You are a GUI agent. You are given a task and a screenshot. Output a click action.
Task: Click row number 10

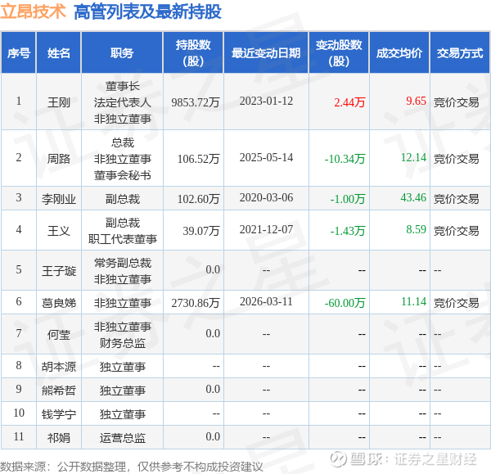(19, 413)
